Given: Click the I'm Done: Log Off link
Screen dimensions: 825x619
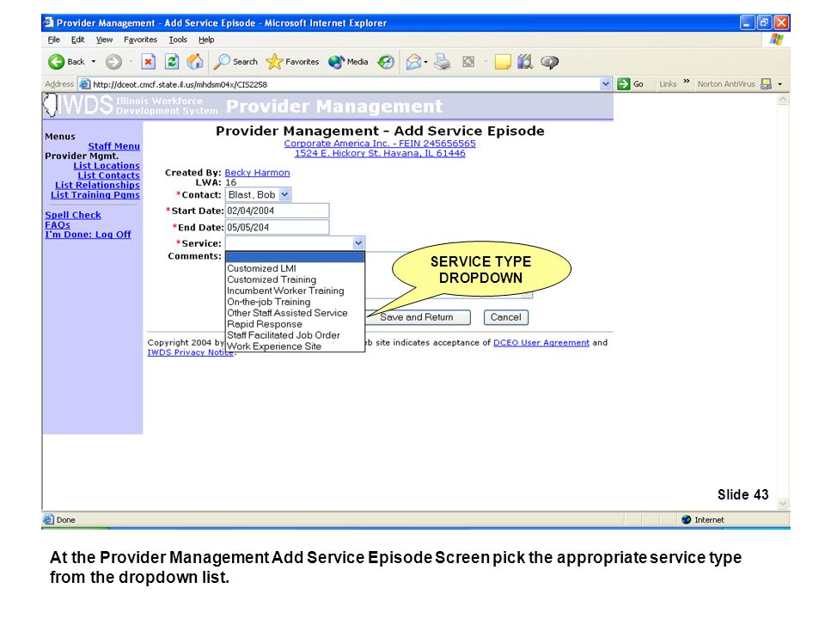Looking at the screenshot, I should (x=88, y=235).
